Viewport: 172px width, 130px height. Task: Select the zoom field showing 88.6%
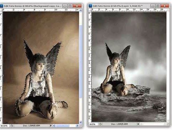pyautogui.click(x=5, y=126)
